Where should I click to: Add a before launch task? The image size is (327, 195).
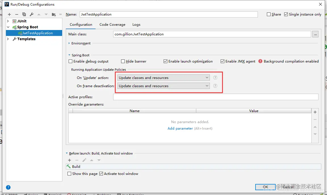(x=69, y=160)
